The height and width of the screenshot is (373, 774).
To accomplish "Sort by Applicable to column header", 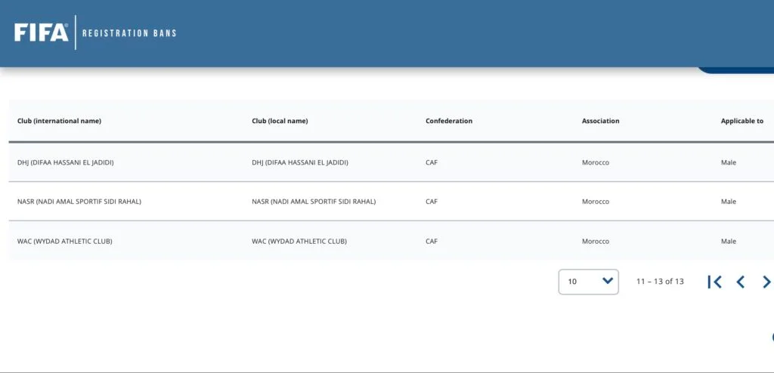I will 742,121.
